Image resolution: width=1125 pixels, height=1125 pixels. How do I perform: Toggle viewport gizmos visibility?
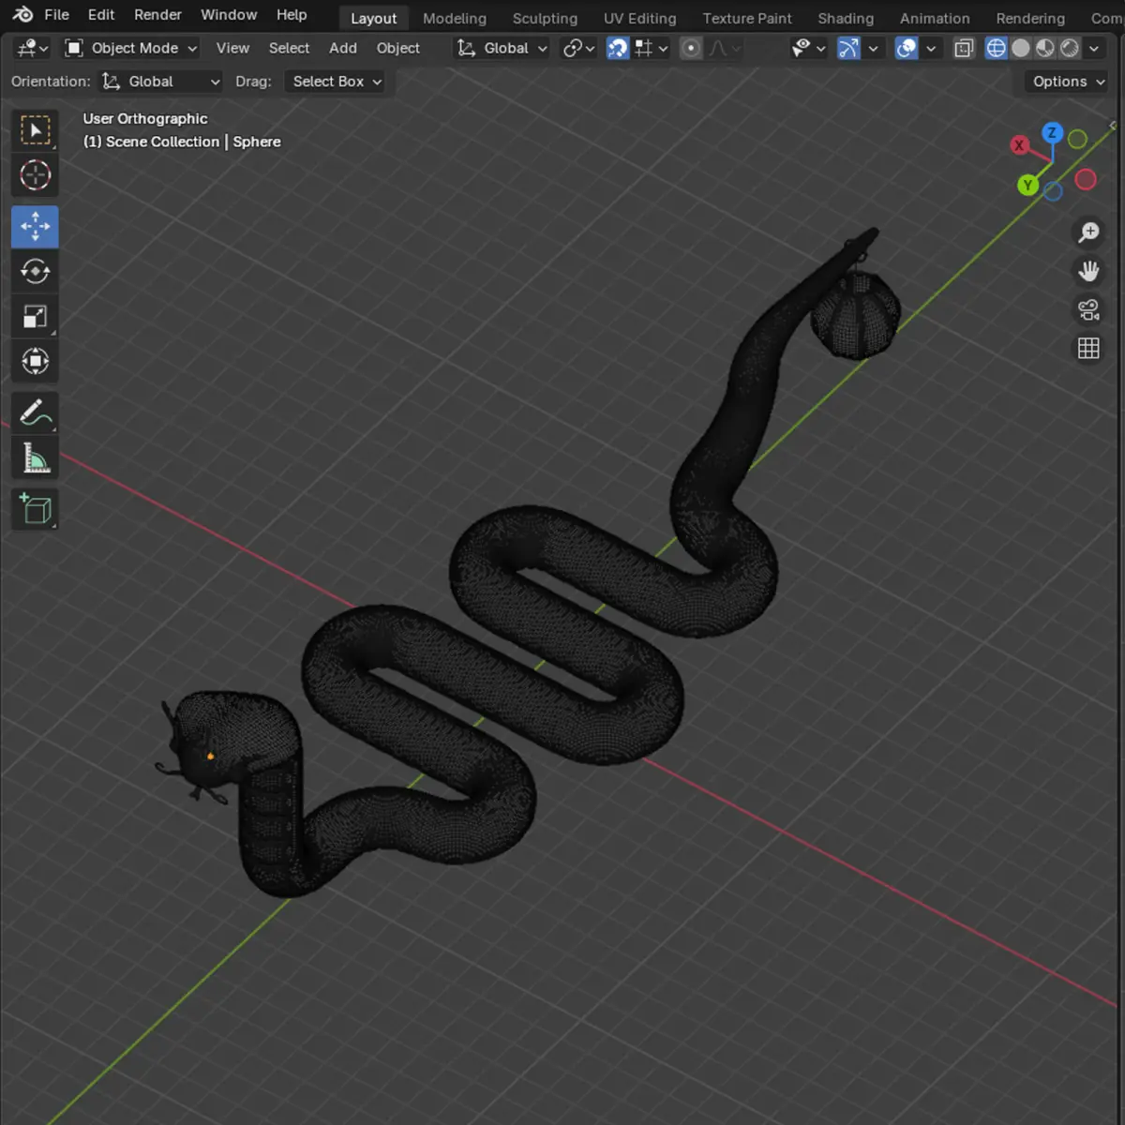click(848, 48)
